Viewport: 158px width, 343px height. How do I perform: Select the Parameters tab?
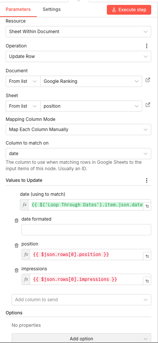(18, 9)
